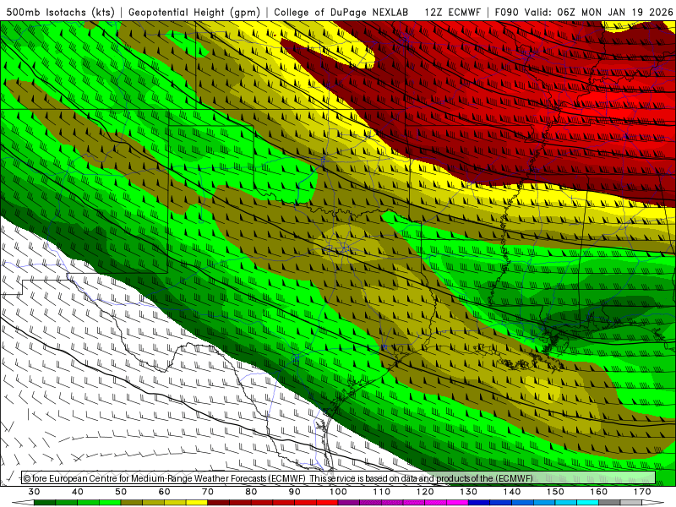The image size is (676, 507).
Task: Pick the dark purple swatch after the reds
Action: (349, 503)
